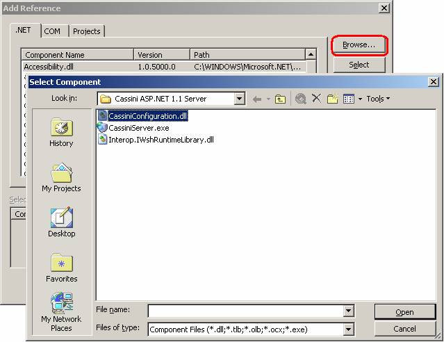Go to My Projects location

coord(61,178)
